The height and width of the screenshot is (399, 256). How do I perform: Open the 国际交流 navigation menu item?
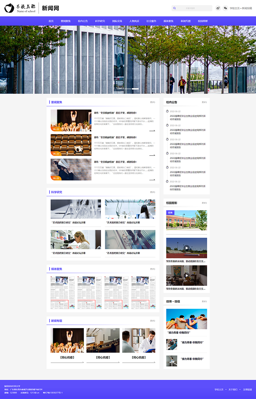point(117,21)
